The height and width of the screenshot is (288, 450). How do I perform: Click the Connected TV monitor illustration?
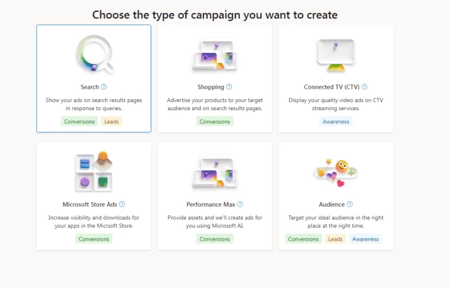coord(336,55)
